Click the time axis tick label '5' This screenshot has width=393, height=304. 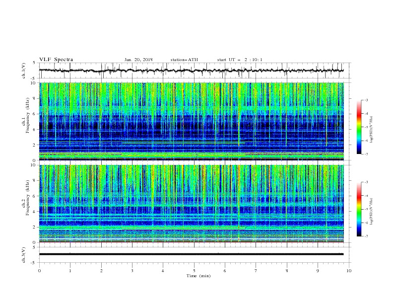click(194, 271)
